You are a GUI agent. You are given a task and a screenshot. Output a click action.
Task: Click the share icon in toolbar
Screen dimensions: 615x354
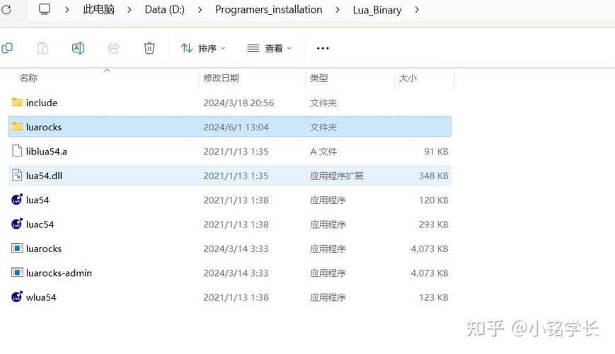click(114, 48)
